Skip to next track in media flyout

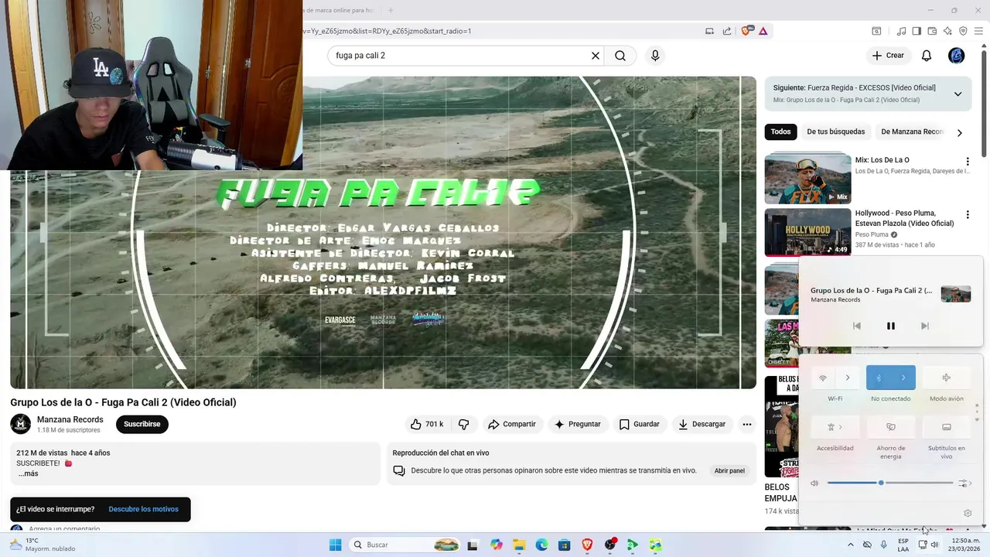[925, 326]
